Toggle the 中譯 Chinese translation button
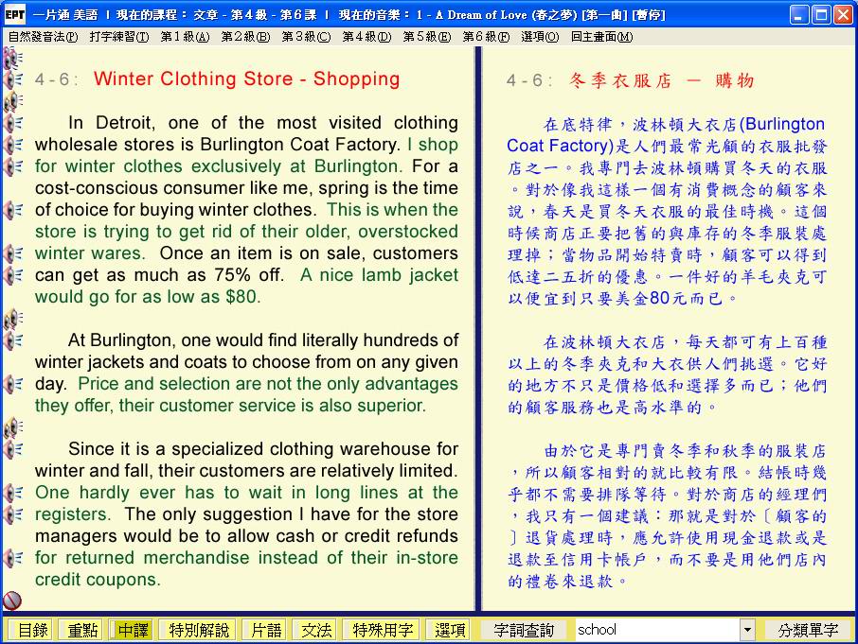Screen dimensions: 858x644 pyautogui.click(x=131, y=630)
